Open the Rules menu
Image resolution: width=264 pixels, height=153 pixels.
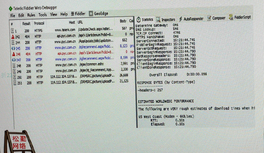point(31,15)
